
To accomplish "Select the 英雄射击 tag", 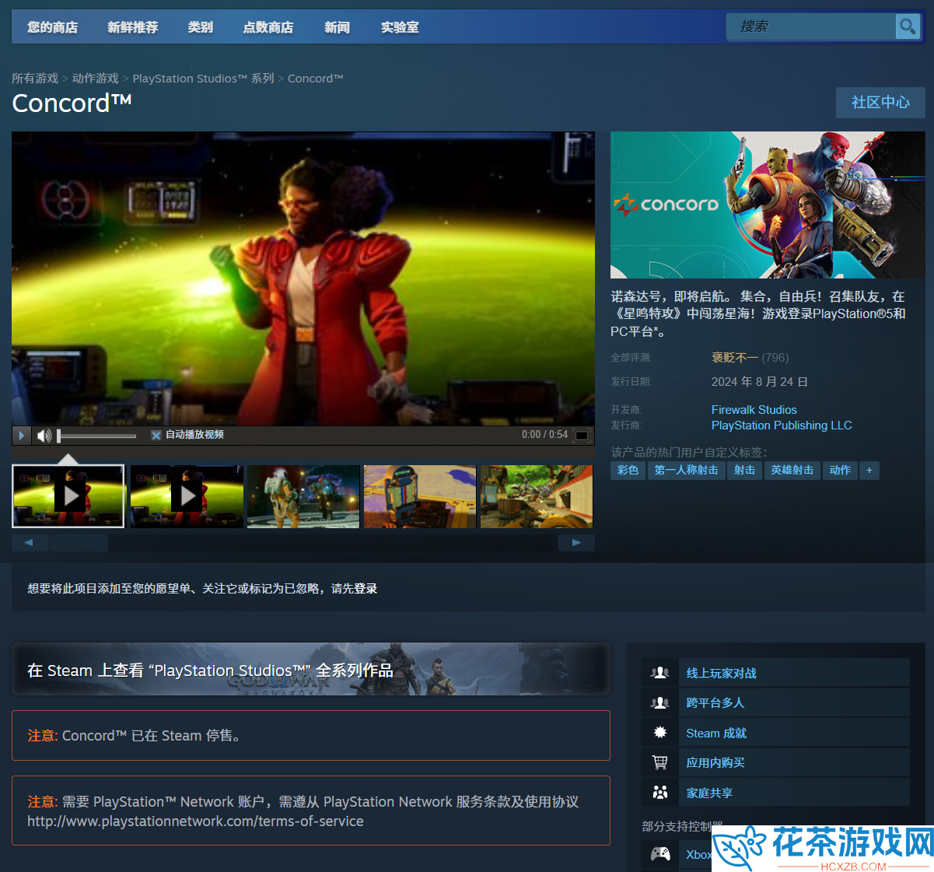I will (x=792, y=470).
